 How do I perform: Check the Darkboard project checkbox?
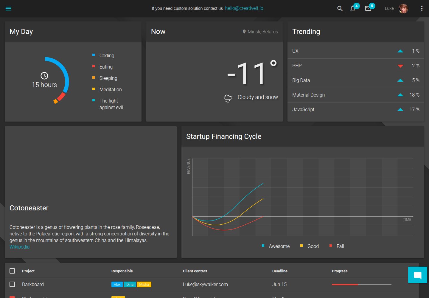pyautogui.click(x=12, y=284)
